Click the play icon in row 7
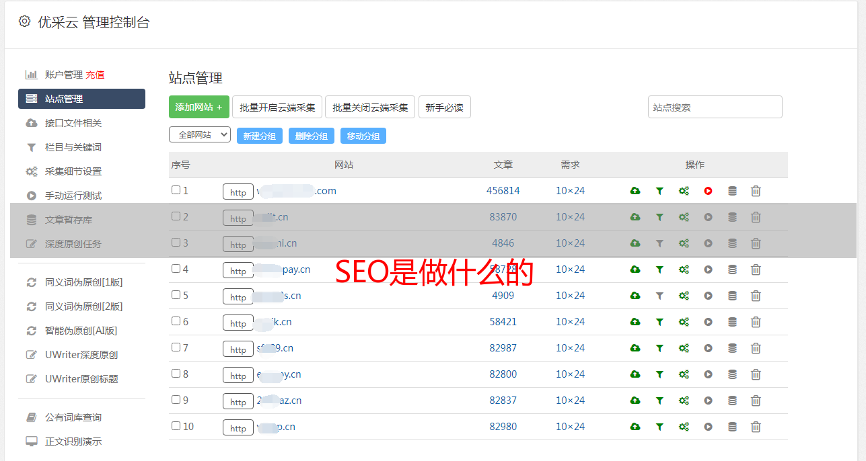The height and width of the screenshot is (461, 866). coord(708,348)
